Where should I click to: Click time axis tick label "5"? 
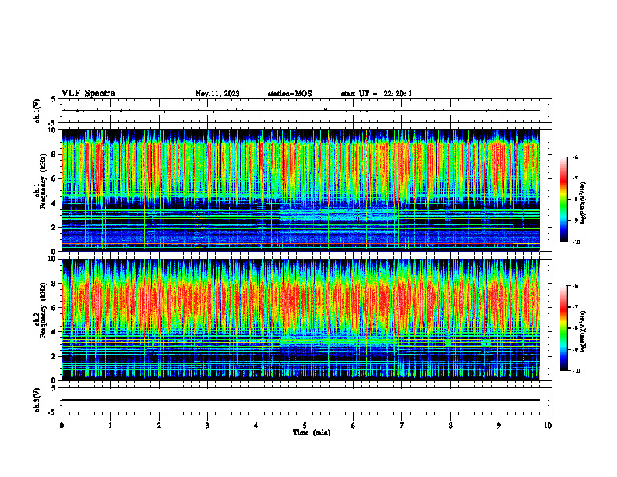coord(305,426)
